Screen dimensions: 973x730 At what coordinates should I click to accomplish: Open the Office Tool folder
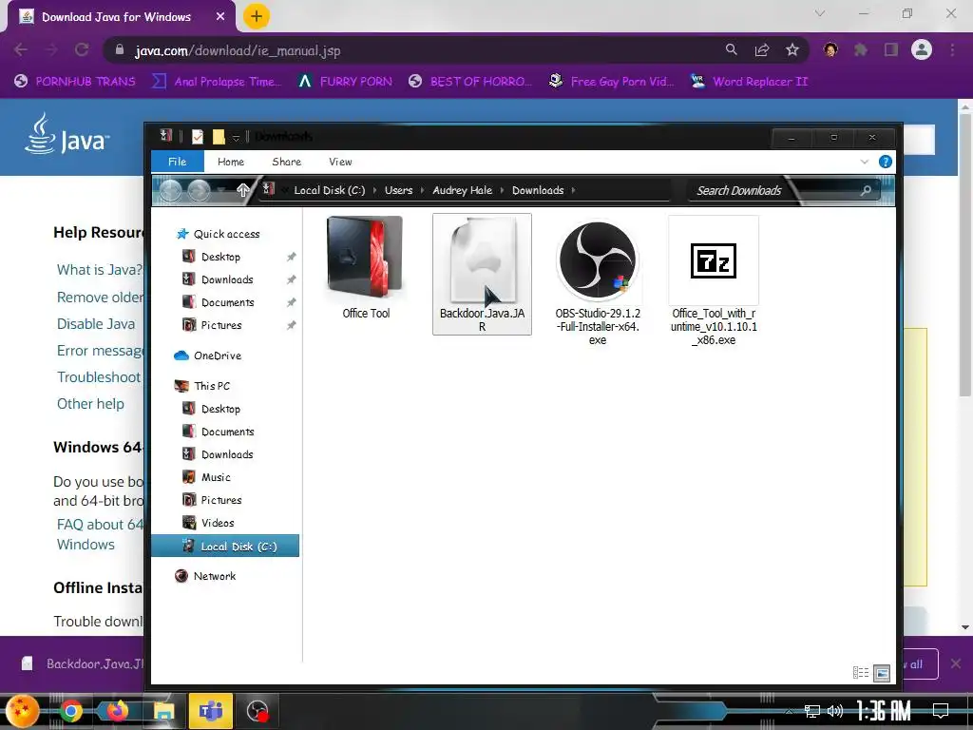pos(366,267)
